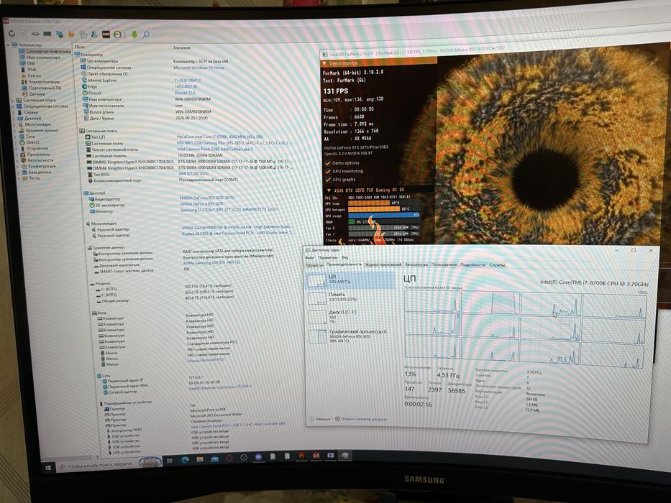Select Суммарная информация in AIDA64 tree

[x=45, y=51]
